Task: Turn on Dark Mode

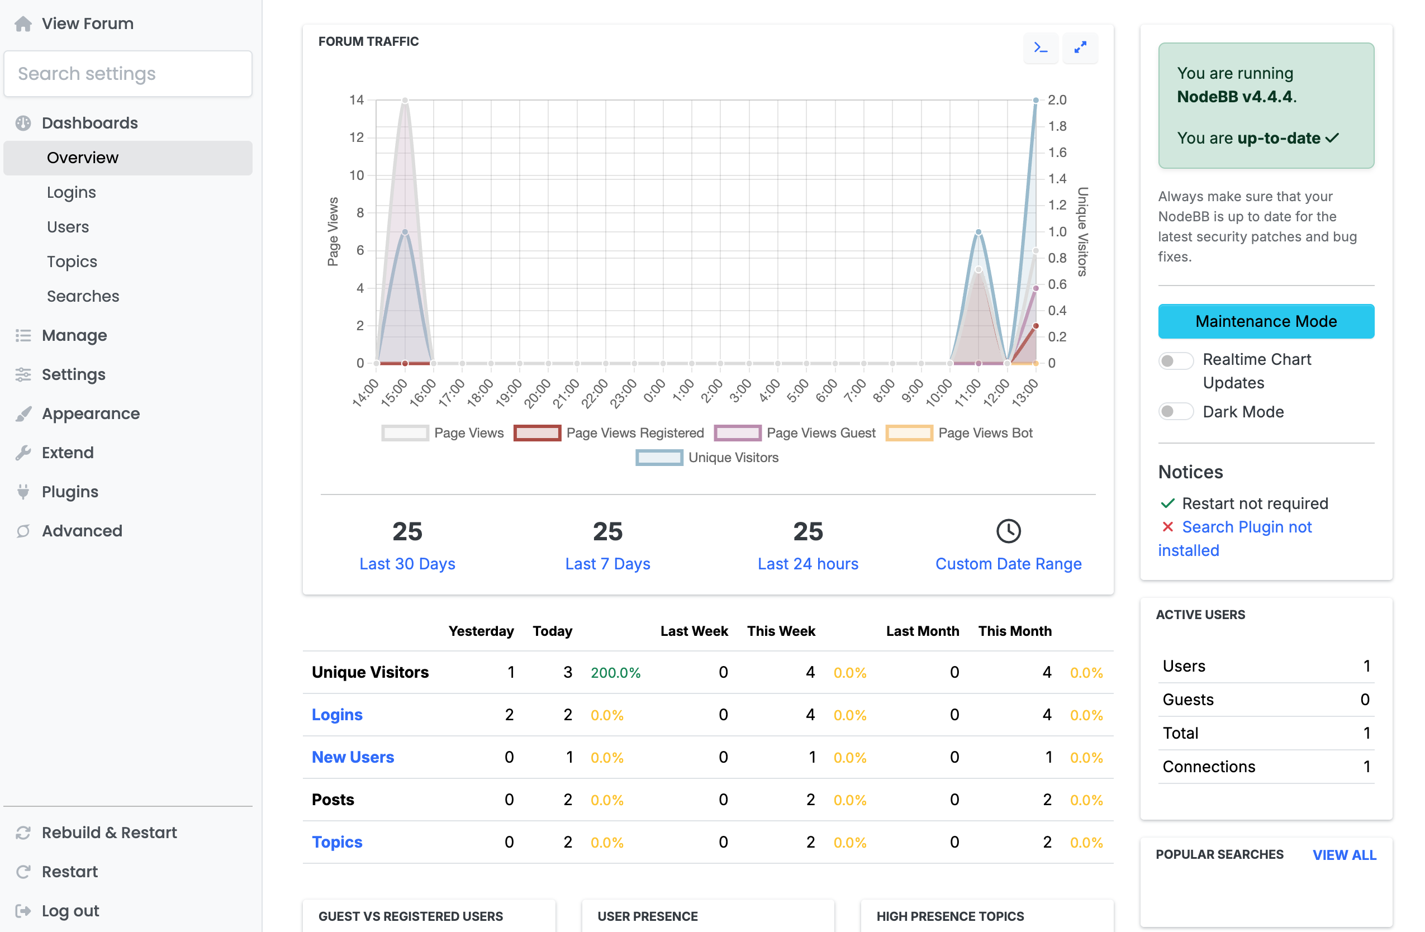Action: pyautogui.click(x=1175, y=411)
